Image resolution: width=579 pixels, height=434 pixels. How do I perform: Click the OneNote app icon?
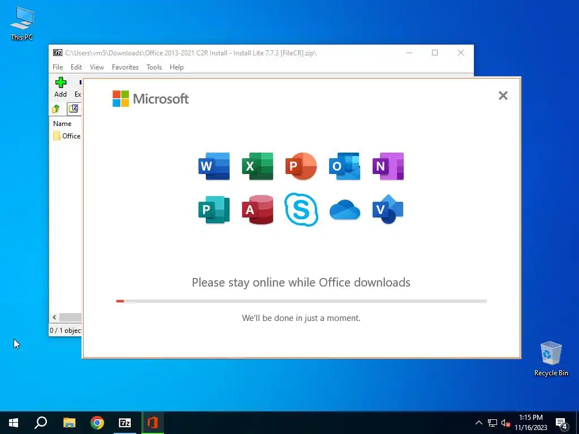click(388, 166)
